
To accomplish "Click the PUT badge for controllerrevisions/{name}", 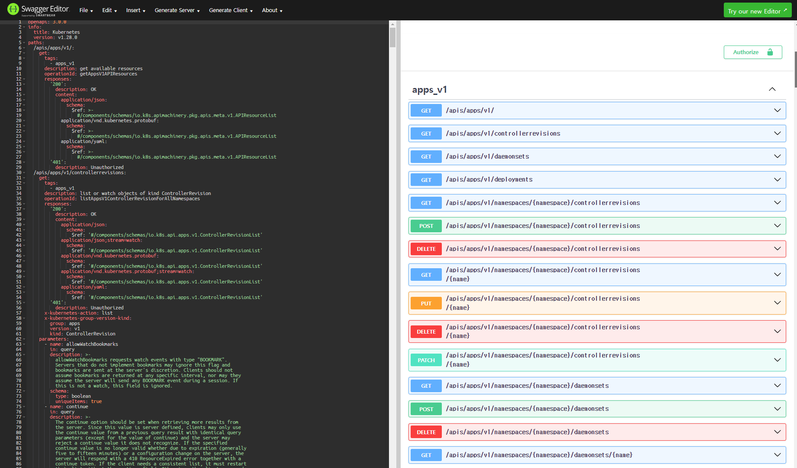I will click(426, 303).
